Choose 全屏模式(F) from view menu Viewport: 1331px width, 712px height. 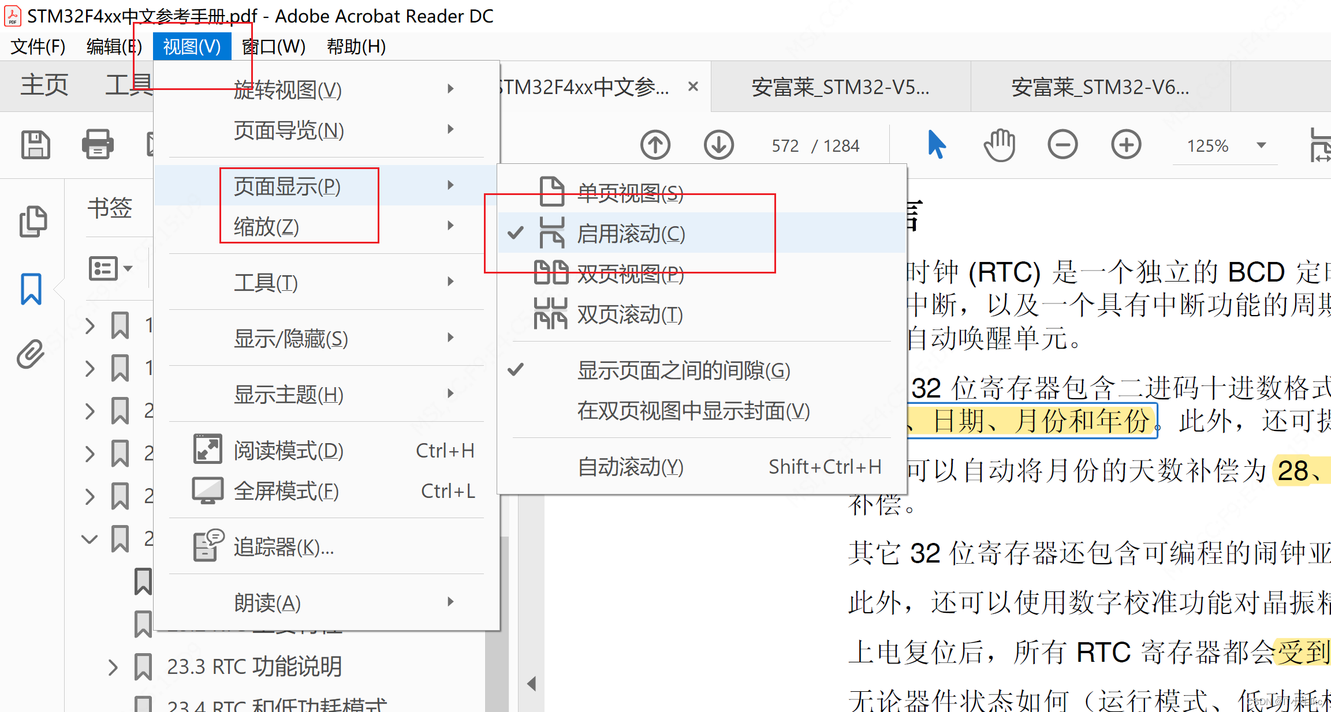pos(327,490)
